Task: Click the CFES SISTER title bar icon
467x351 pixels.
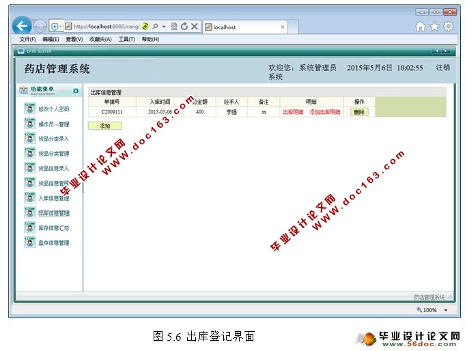Action: click(21, 51)
